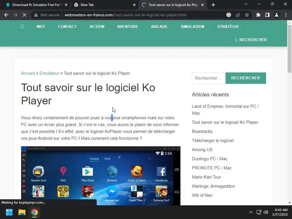Click the home icon in site menu
The image size is (292, 219).
(22, 27)
